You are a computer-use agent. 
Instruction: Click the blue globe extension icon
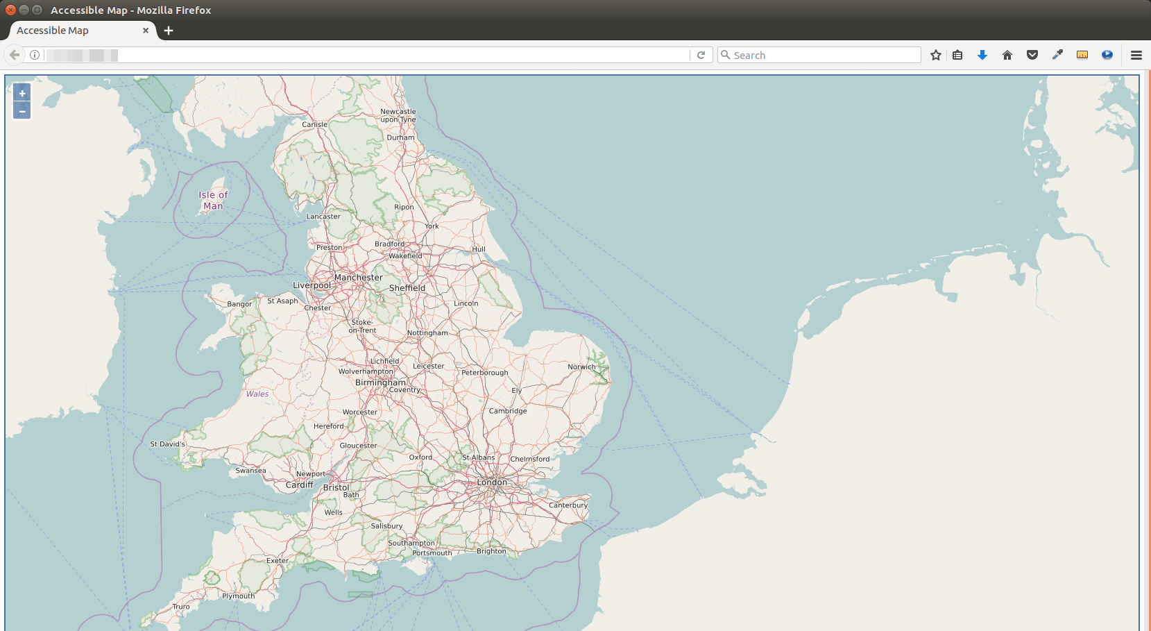(x=1107, y=55)
